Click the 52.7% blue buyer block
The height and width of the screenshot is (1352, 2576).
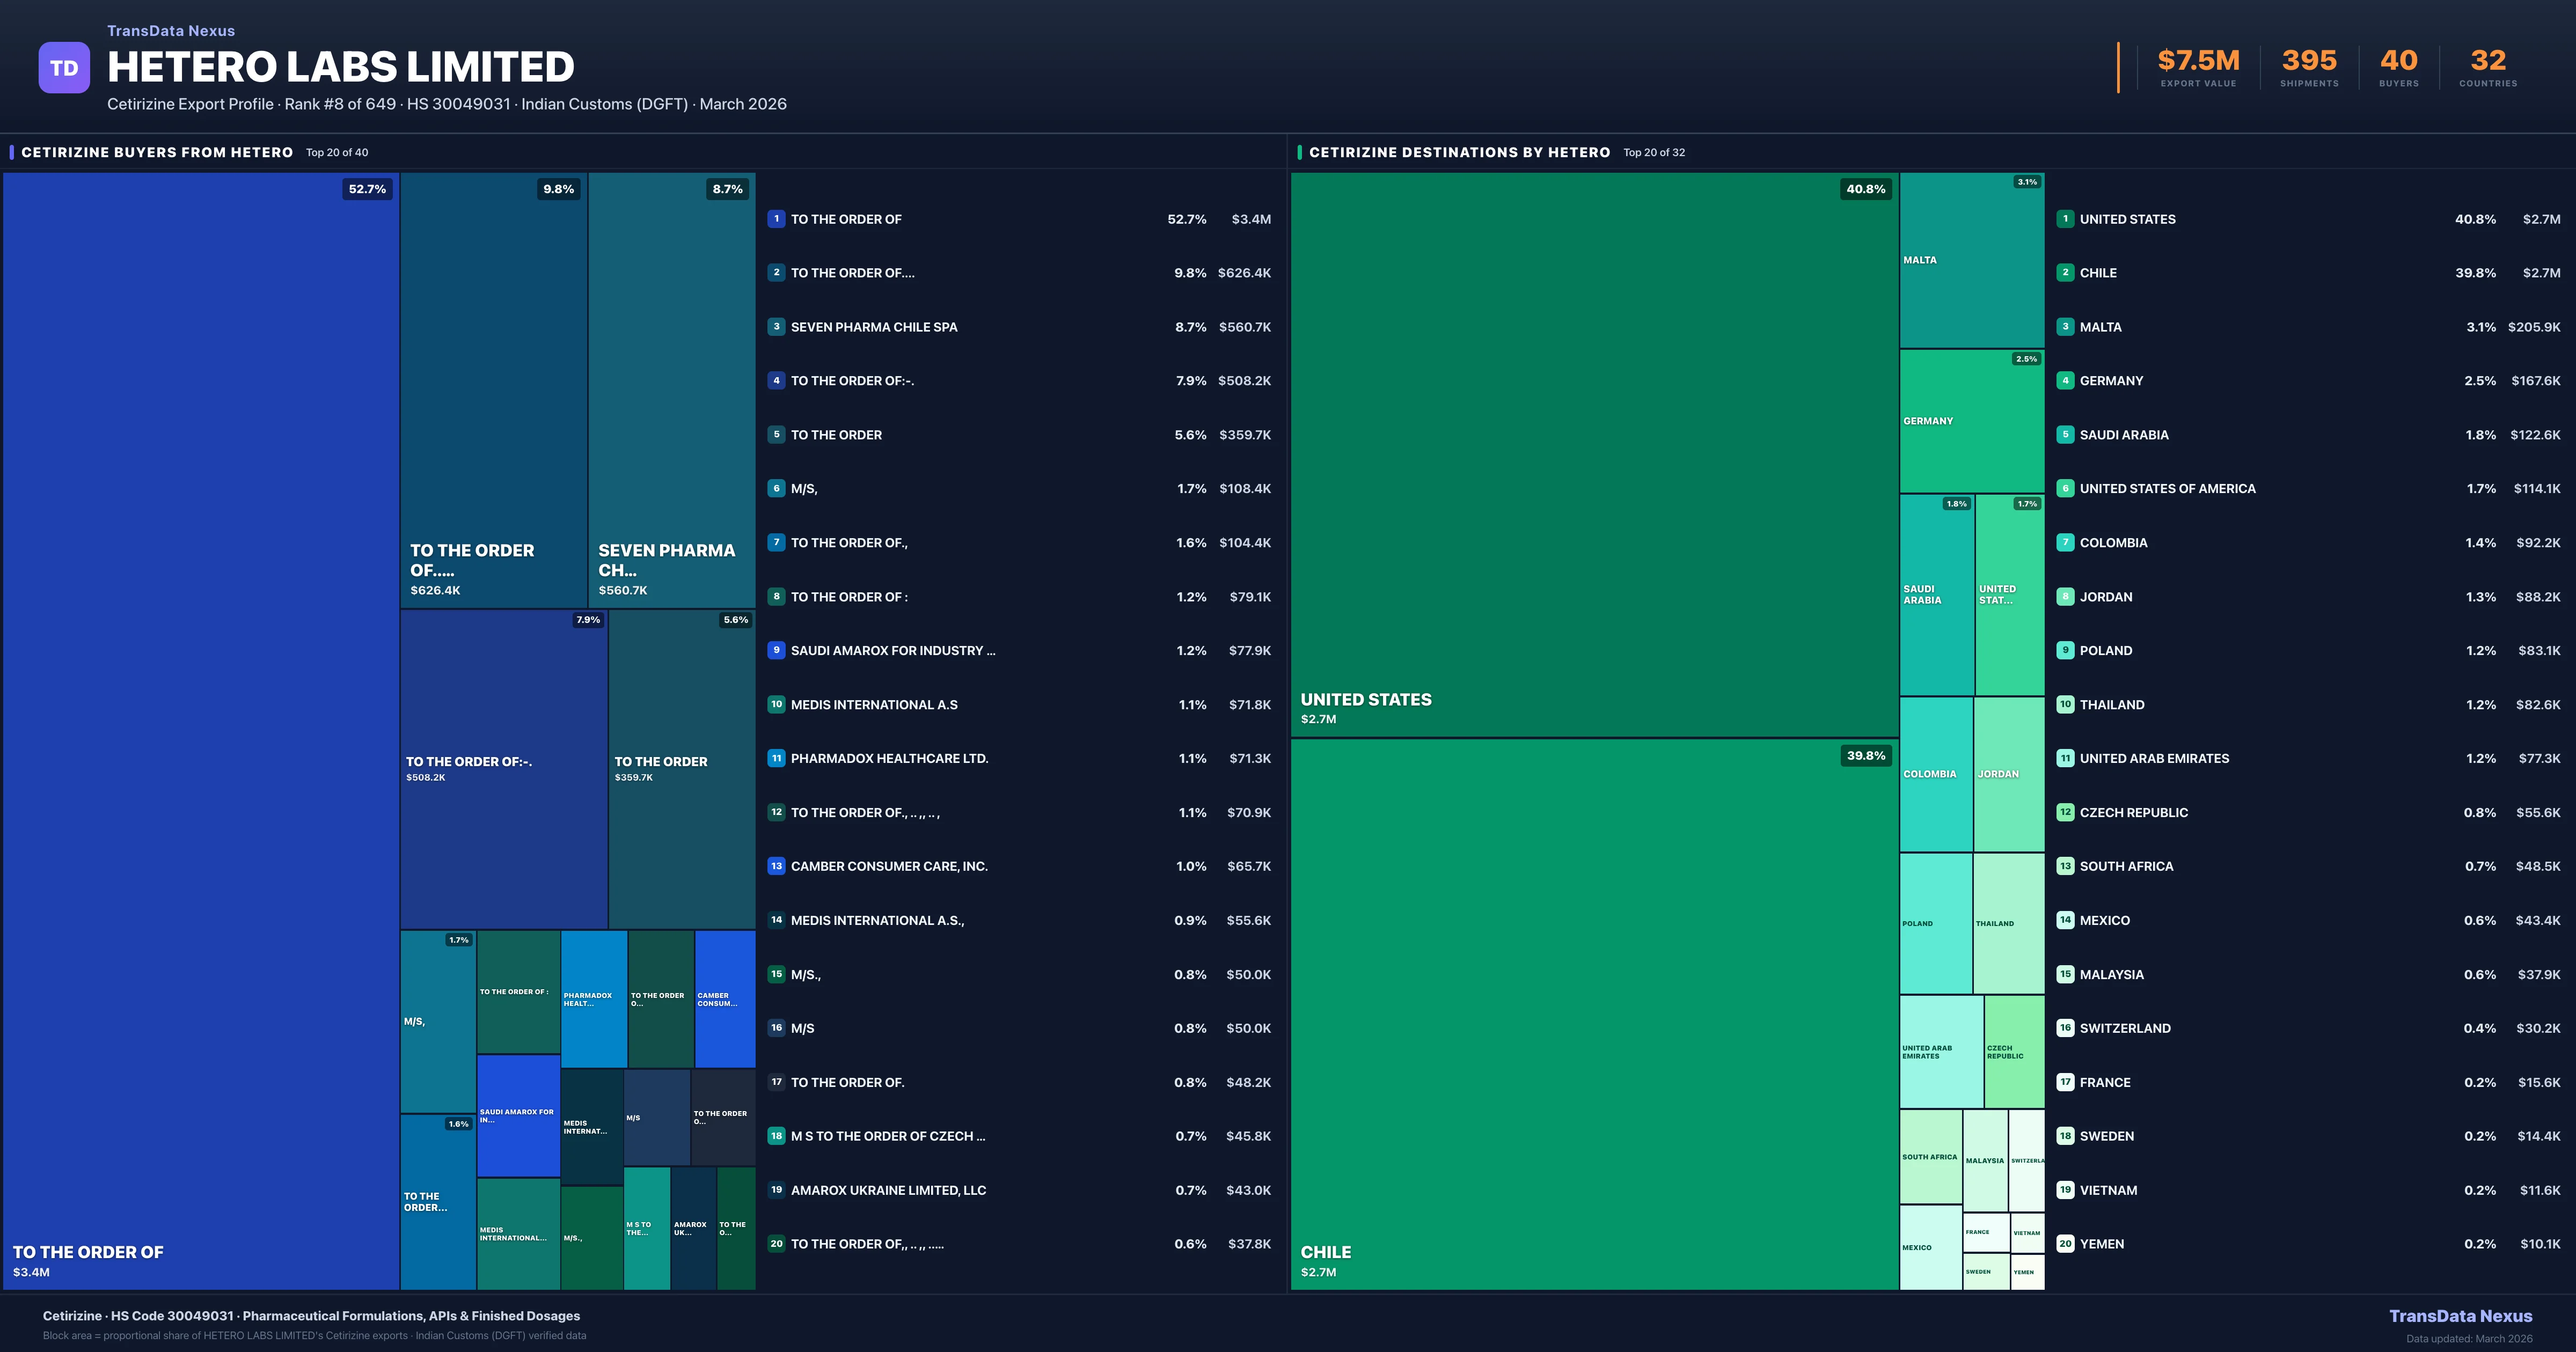coord(201,730)
